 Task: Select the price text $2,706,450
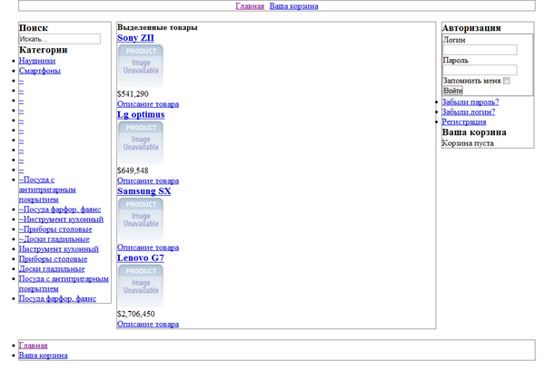click(136, 315)
